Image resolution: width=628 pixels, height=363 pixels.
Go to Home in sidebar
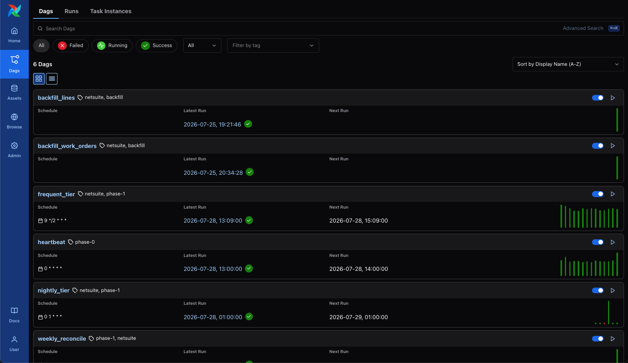click(14, 35)
